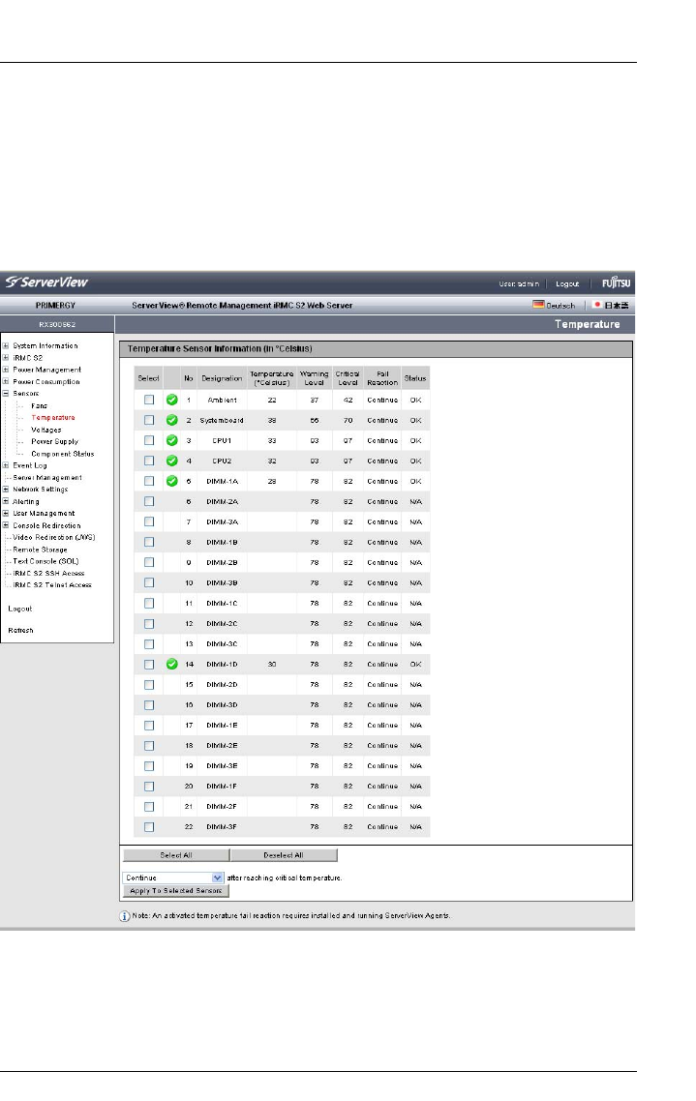This screenshot has height=1101, width=696.
Task: Click the green OK icon for Ambient
Action: (172, 400)
